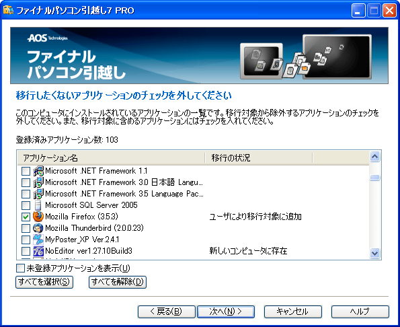Image resolution: width=400 pixels, height=327 pixels.
Task: Select Microsoft .NET Framework 1.1 row text
Action: coord(96,171)
